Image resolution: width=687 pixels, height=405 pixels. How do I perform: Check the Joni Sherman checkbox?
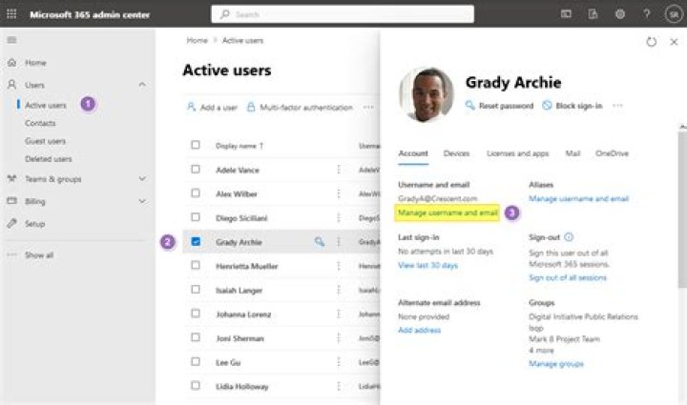[x=196, y=337]
